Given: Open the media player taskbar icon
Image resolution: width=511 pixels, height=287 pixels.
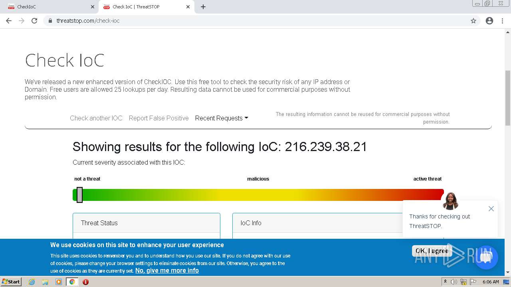Looking at the screenshot, I should (59, 282).
